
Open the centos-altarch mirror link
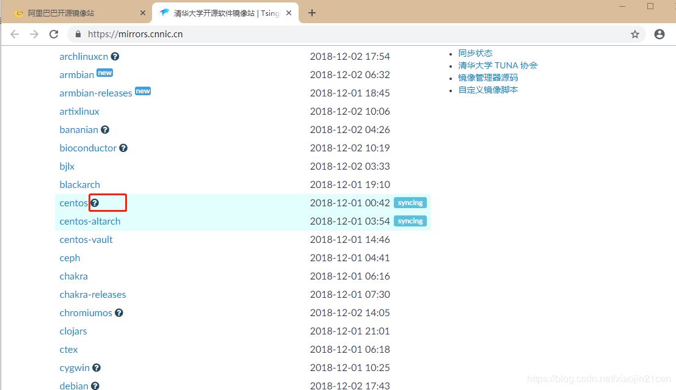90,222
